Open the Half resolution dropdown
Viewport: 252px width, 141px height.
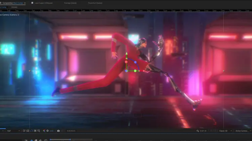[x=13, y=131]
